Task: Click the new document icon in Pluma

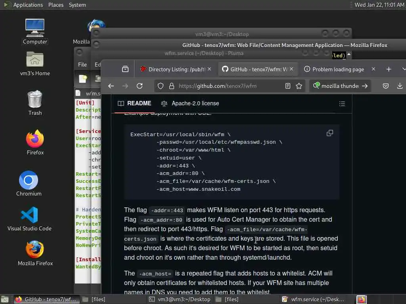Action: 83,79
